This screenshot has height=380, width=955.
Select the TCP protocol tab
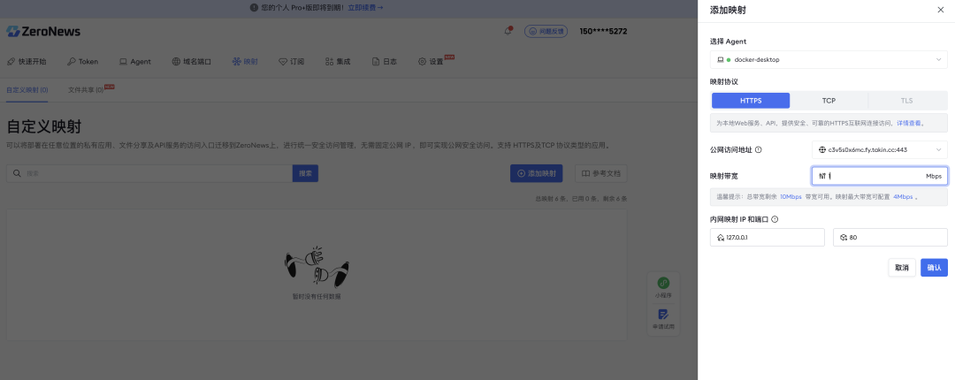click(829, 101)
